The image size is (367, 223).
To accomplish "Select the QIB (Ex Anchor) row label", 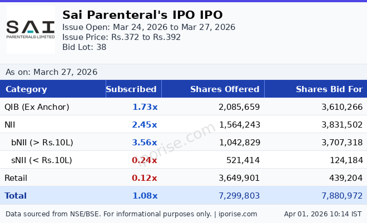I will tap(37, 107).
